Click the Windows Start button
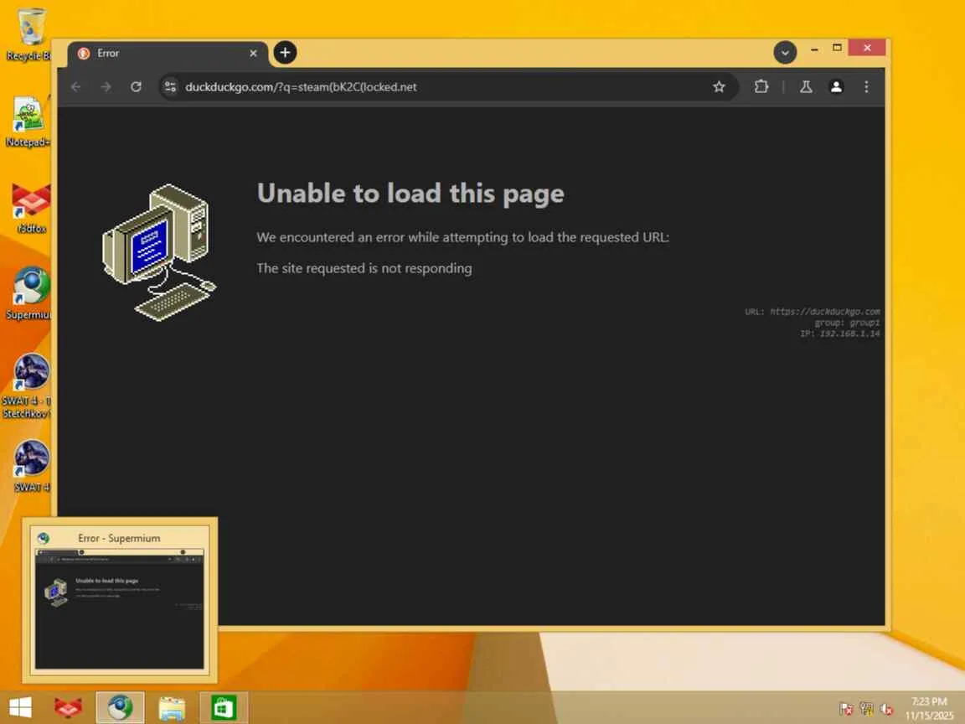 pyautogui.click(x=20, y=707)
